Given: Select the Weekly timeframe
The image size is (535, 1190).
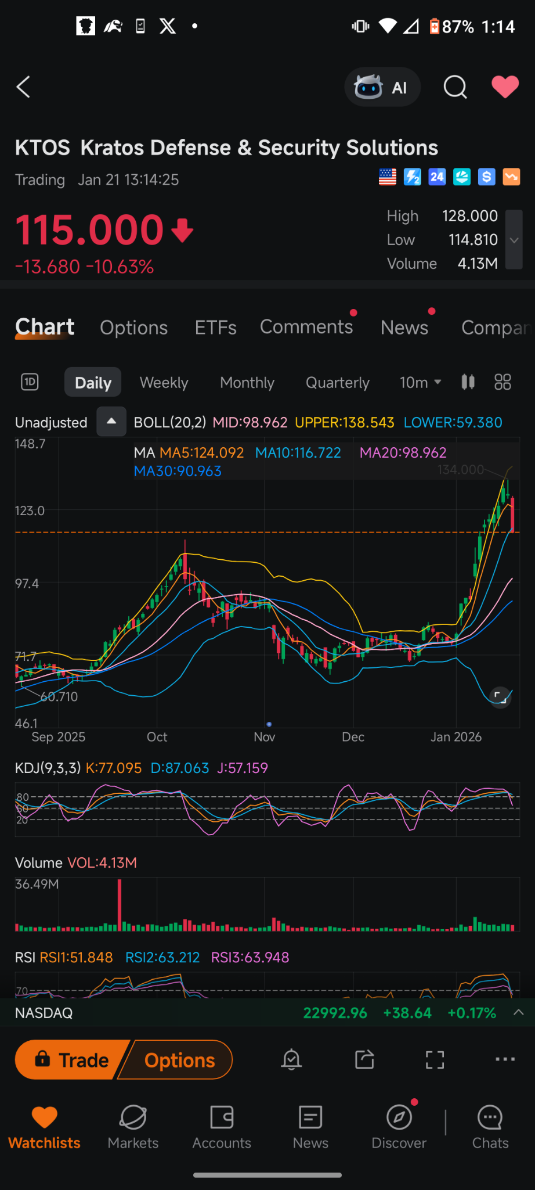Looking at the screenshot, I should click(x=164, y=383).
